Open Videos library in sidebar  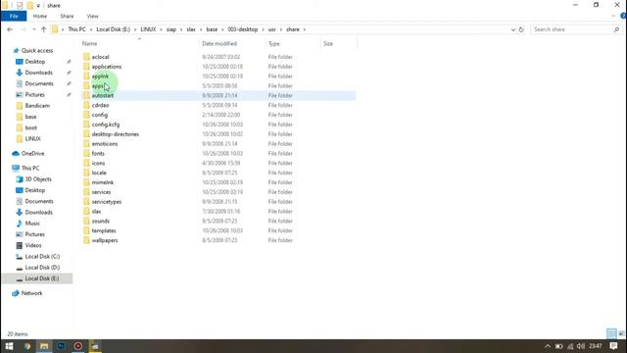[x=33, y=245]
